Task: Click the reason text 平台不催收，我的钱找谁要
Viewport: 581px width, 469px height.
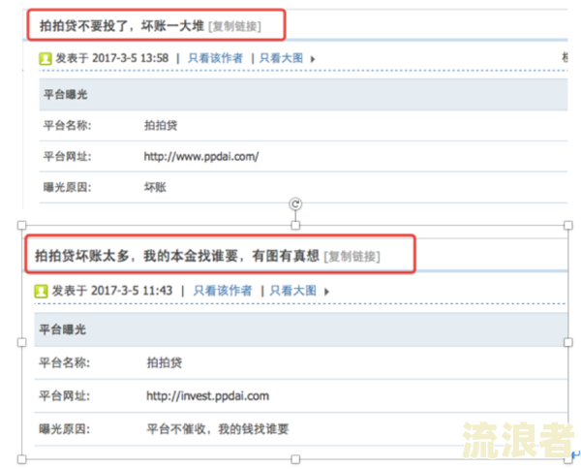Action: (x=218, y=429)
